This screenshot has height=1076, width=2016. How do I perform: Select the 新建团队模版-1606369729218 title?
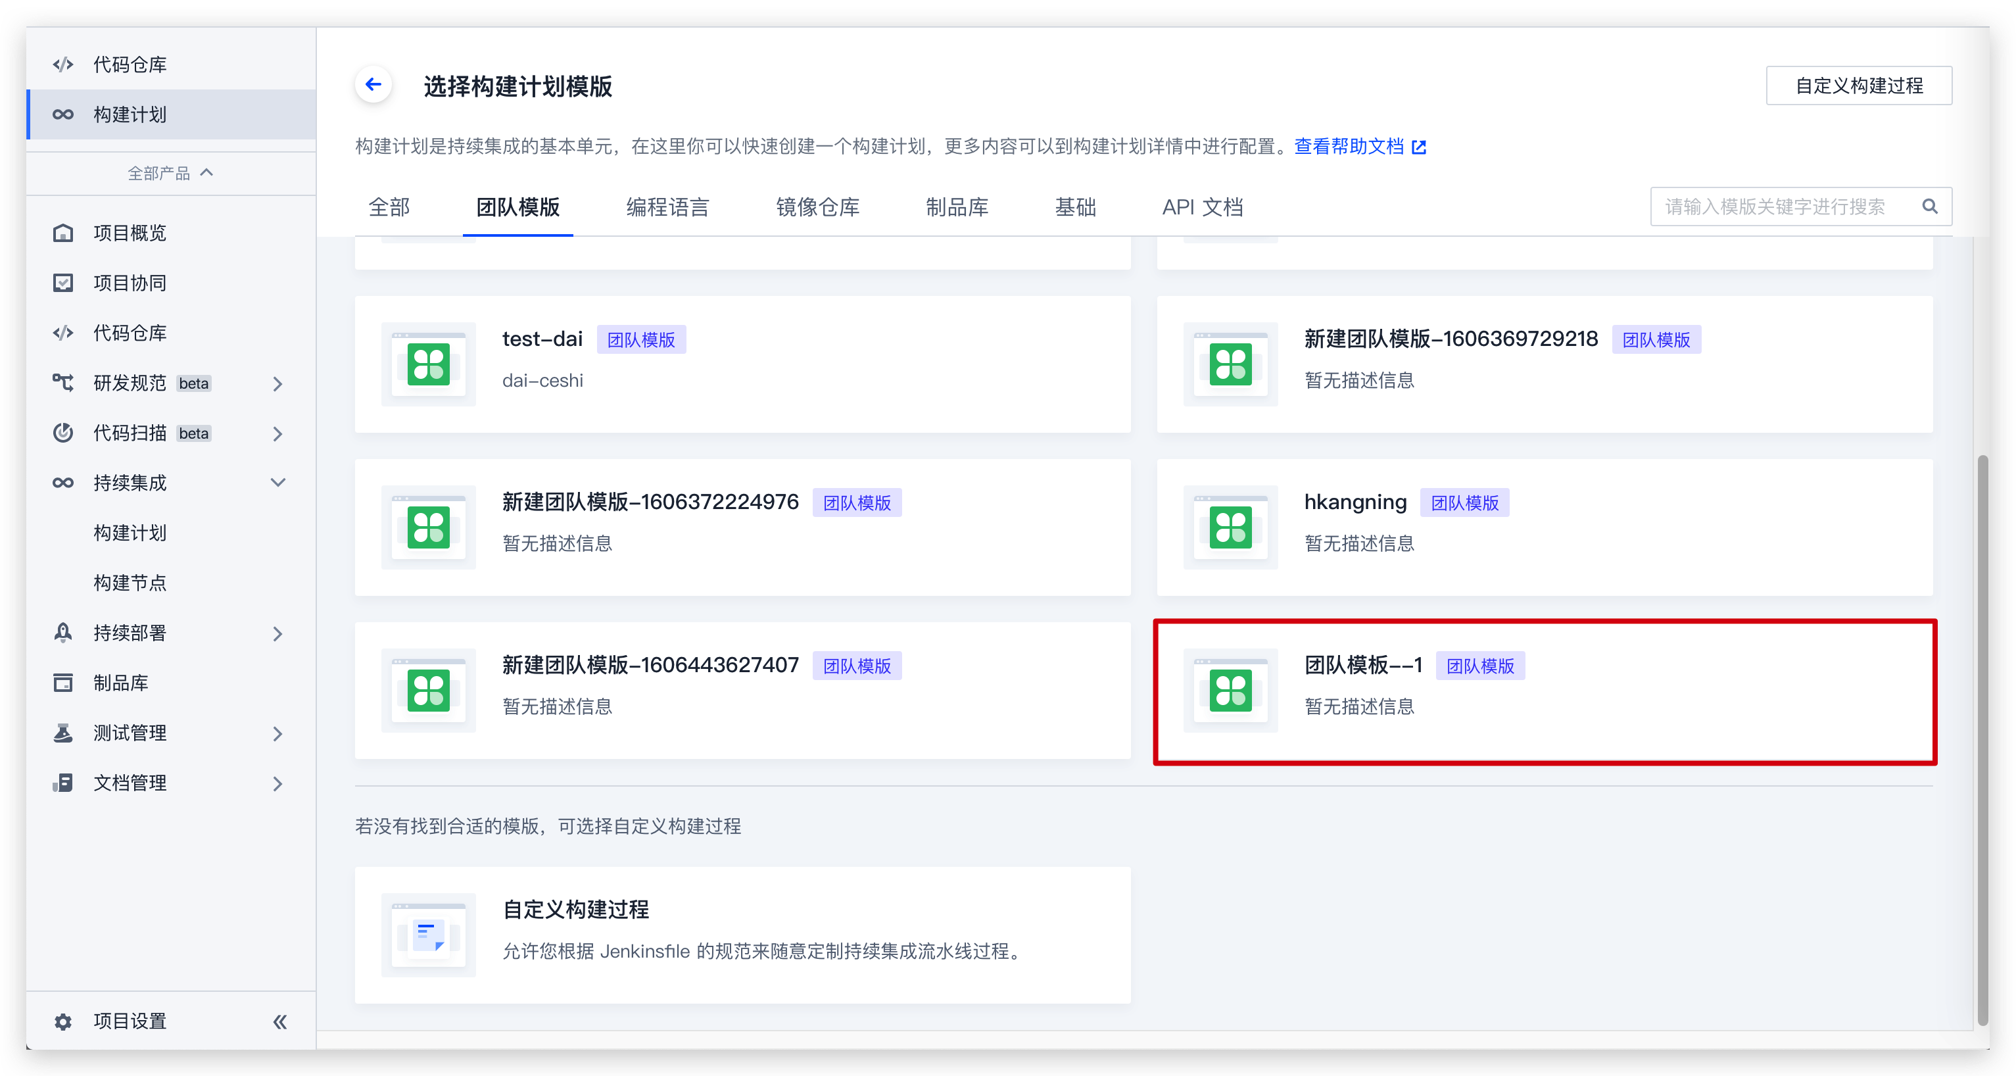point(1452,339)
